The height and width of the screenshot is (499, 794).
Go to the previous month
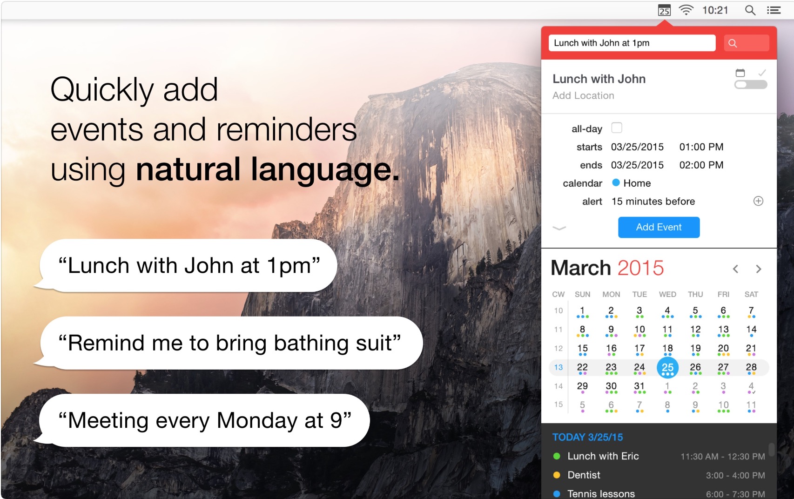[735, 269]
